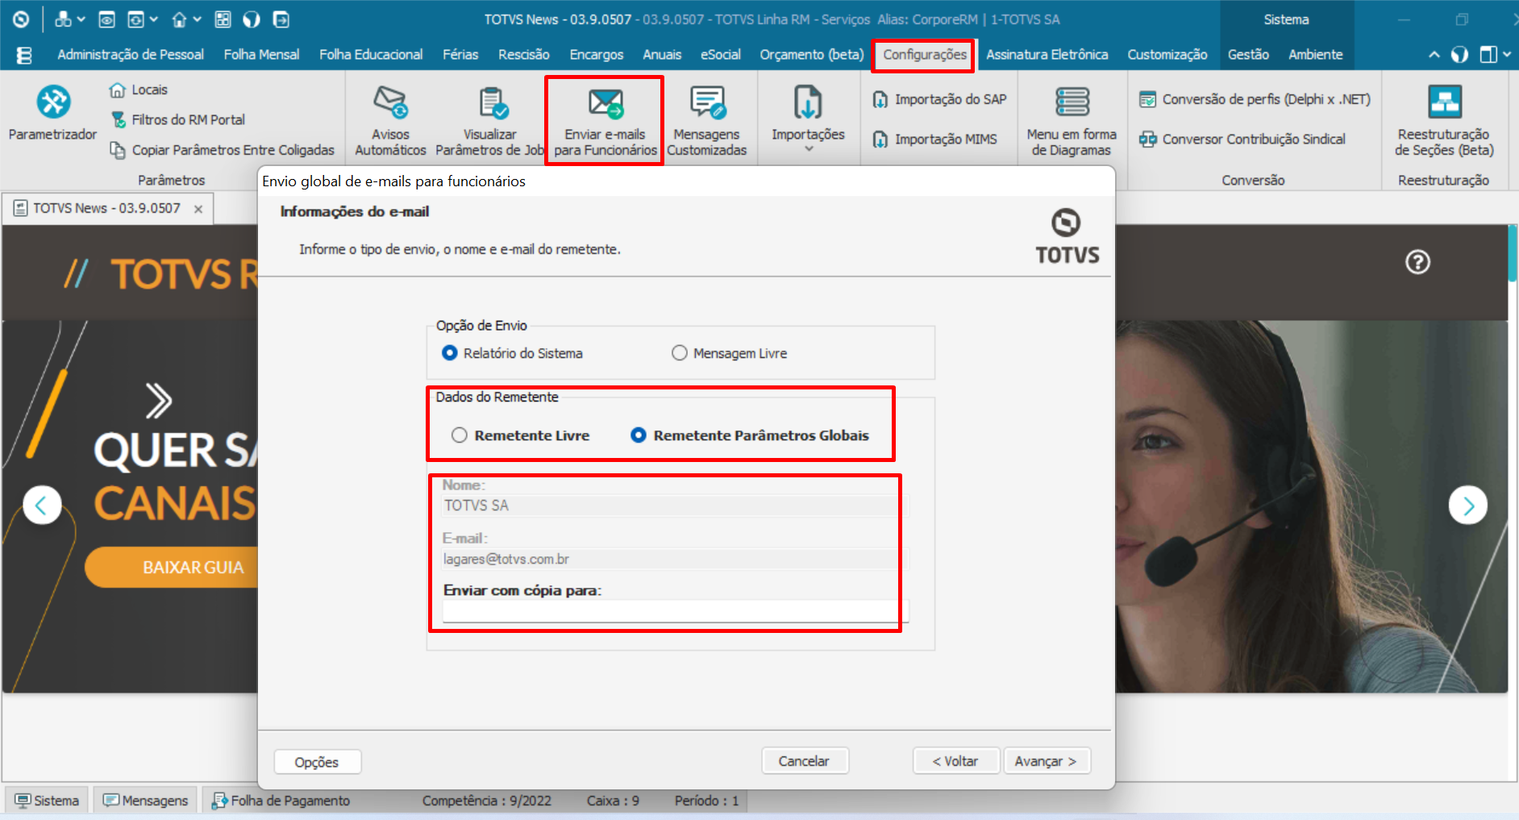Screen dimensions: 1519x820
Task: Click the window-with-eye icon in quick access toolbar
Action: (106, 19)
